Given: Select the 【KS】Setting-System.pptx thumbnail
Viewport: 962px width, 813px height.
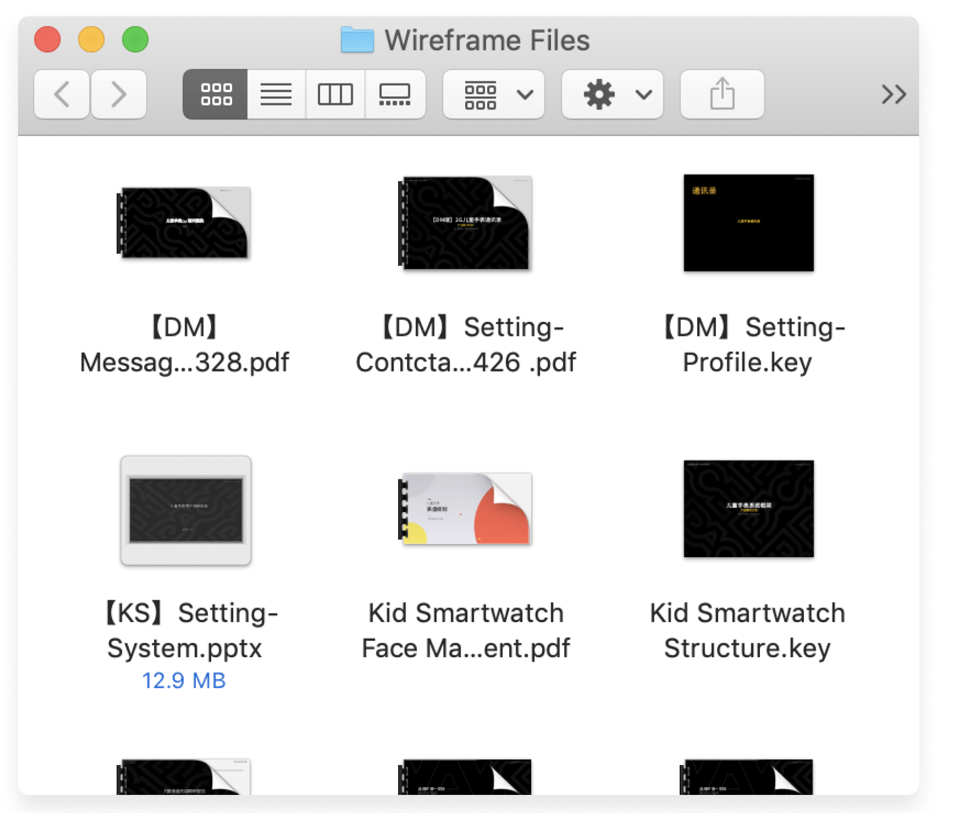Looking at the screenshot, I should [186, 510].
